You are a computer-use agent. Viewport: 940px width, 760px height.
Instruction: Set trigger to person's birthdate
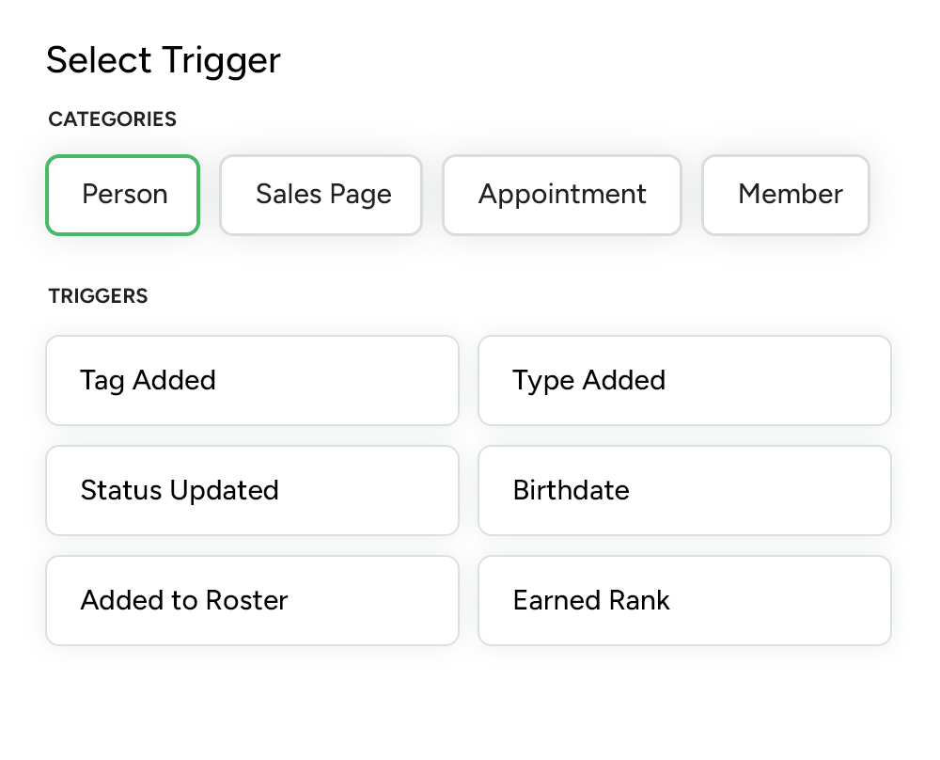point(684,490)
